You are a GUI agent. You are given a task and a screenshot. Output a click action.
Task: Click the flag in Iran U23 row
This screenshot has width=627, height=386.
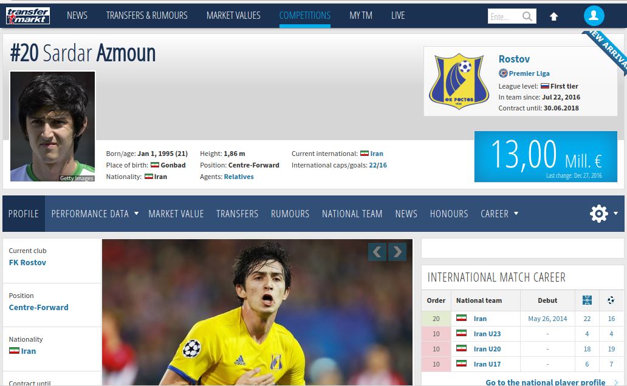point(462,333)
